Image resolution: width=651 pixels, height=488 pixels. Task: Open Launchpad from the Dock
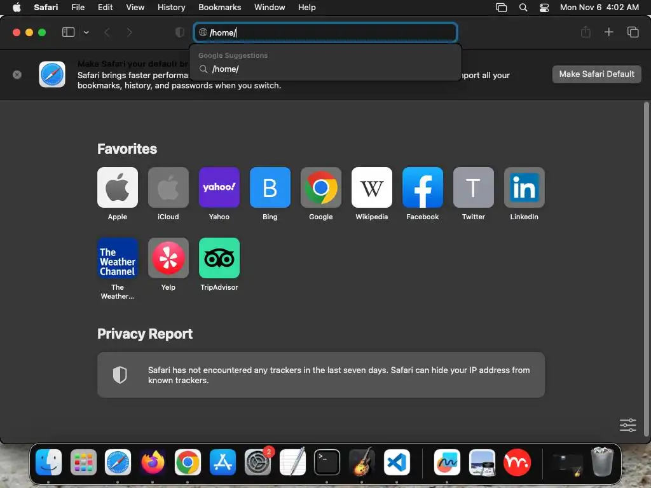point(83,462)
